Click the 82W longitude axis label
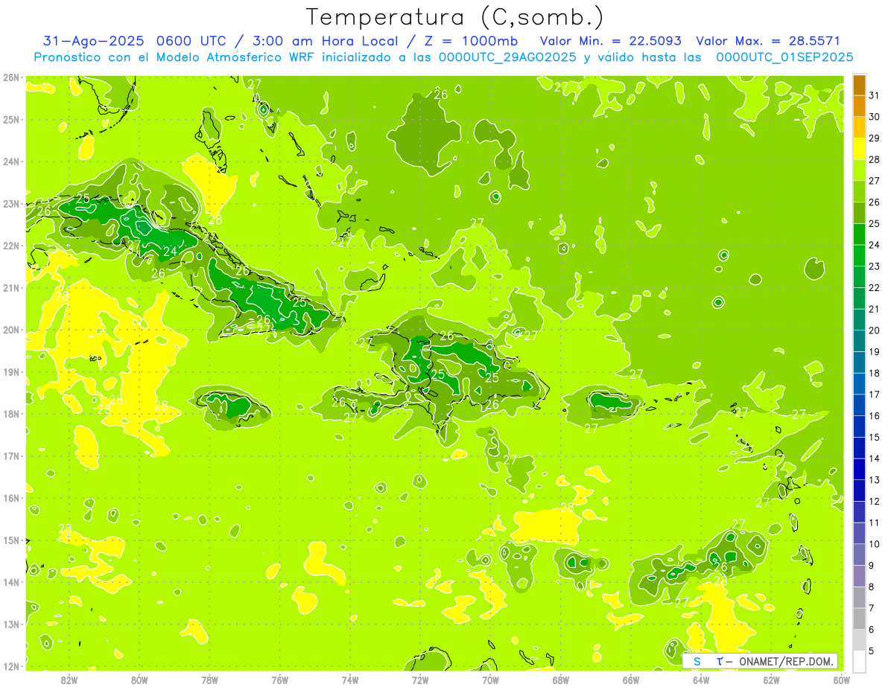894x690 pixels. 69,680
